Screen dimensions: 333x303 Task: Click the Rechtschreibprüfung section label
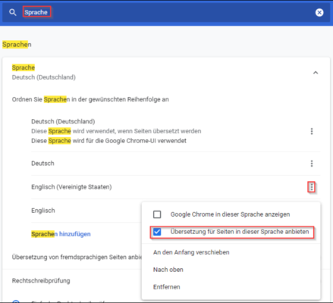pyautogui.click(x=41, y=281)
